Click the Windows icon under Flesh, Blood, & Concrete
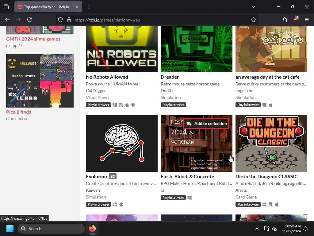Viewport: 314px width, 236px height. (x=190, y=198)
